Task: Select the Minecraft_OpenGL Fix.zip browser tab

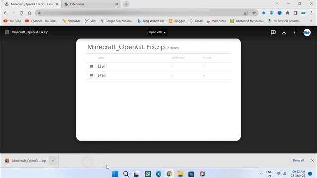Action: (32, 4)
